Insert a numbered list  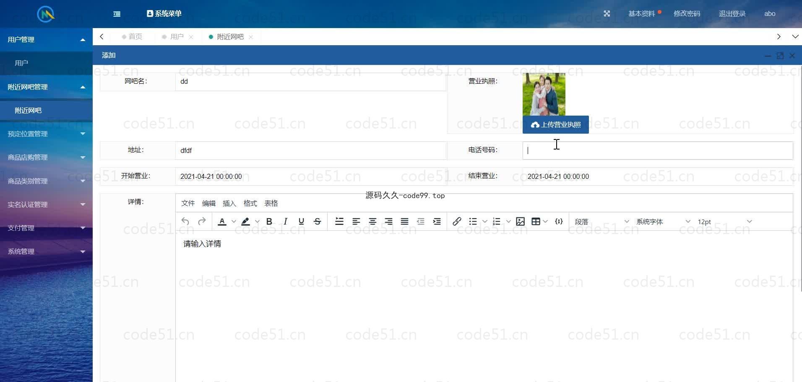coord(497,222)
